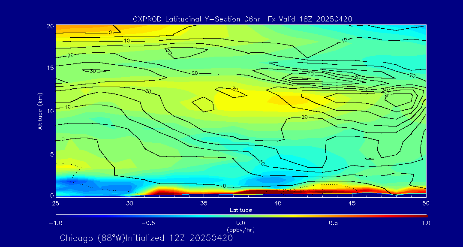Click the Chicago (88°W) initialization footer text
The image size is (463, 247).
point(146,238)
